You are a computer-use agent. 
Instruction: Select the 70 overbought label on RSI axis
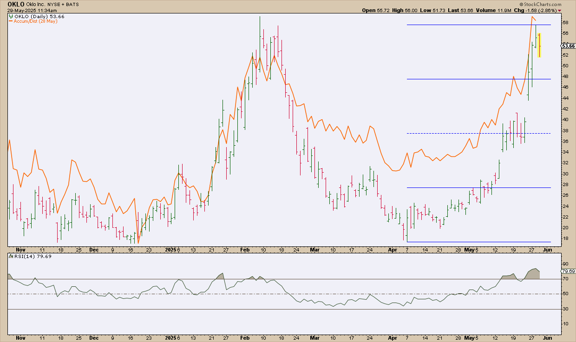point(565,279)
